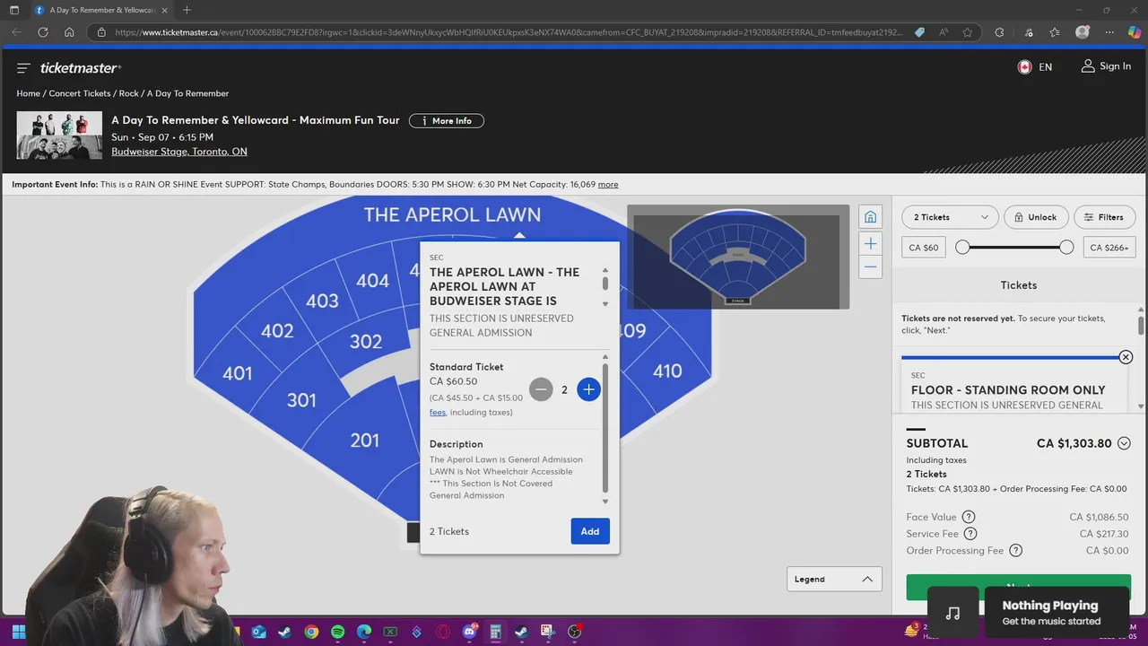Screen dimensions: 1148x646
Task: Close the A Day To Remember tab
Action: [164, 10]
